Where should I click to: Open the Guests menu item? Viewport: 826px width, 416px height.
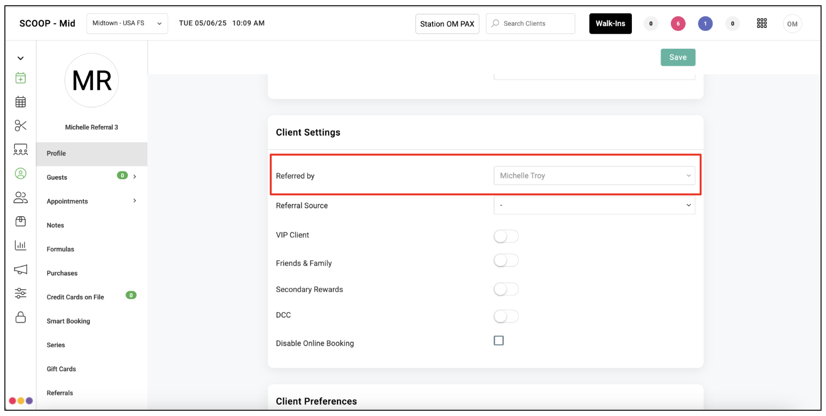pyautogui.click(x=57, y=178)
